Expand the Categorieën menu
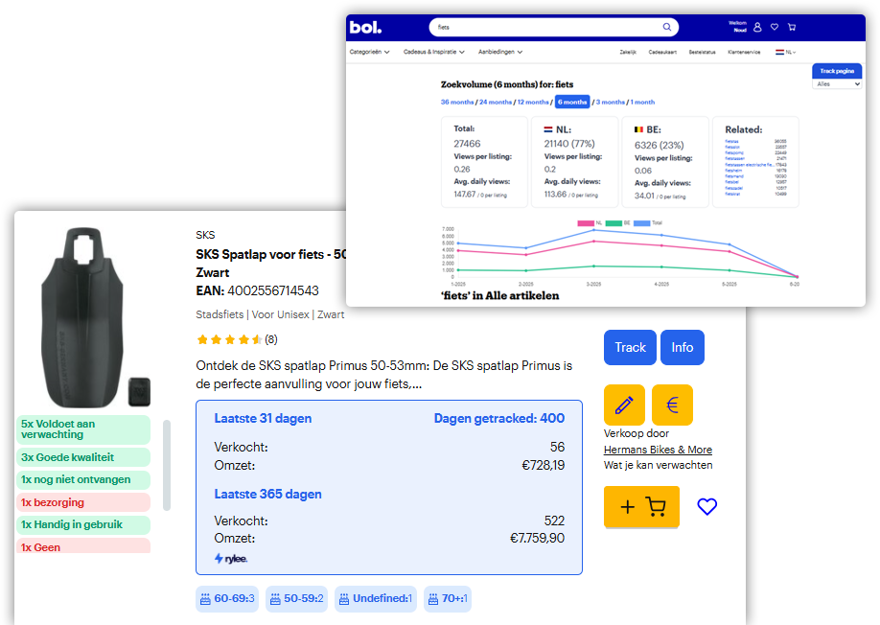The height and width of the screenshot is (625, 880). (369, 52)
